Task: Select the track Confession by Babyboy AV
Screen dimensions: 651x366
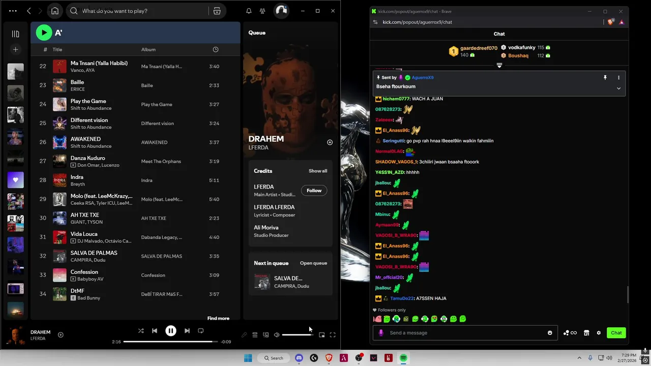Action: coord(135,275)
